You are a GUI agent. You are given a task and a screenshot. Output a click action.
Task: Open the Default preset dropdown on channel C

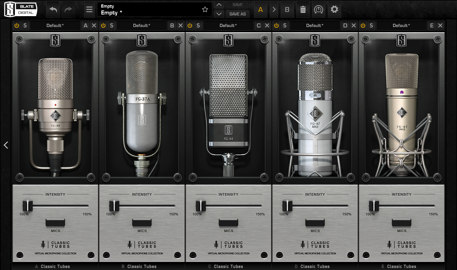click(228, 25)
